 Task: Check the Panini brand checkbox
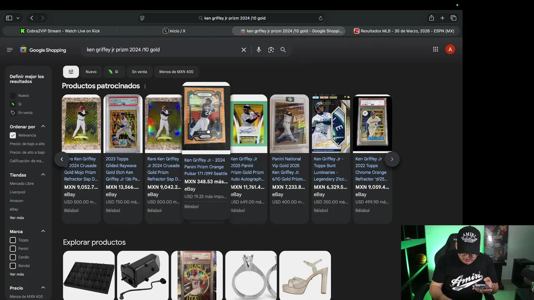click(x=13, y=249)
